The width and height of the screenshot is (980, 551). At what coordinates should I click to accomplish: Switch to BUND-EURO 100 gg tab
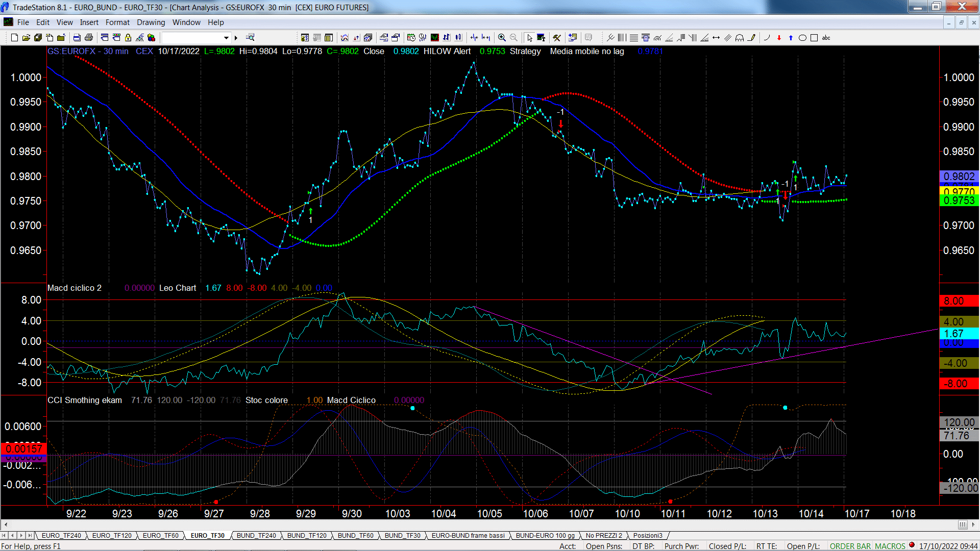545,535
